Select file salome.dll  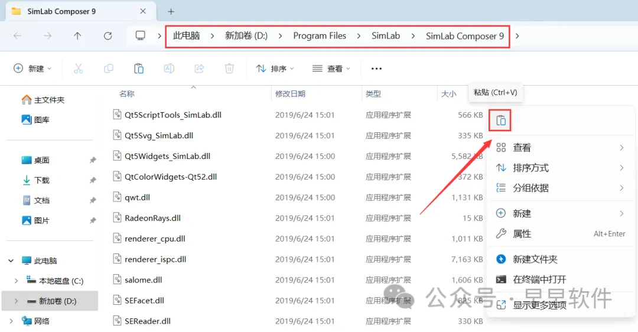pos(143,280)
